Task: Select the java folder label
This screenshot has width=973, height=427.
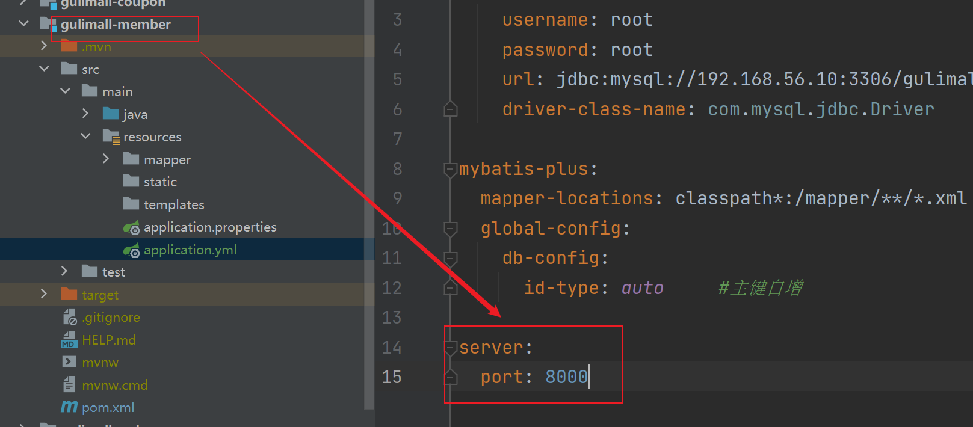Action: 135,115
